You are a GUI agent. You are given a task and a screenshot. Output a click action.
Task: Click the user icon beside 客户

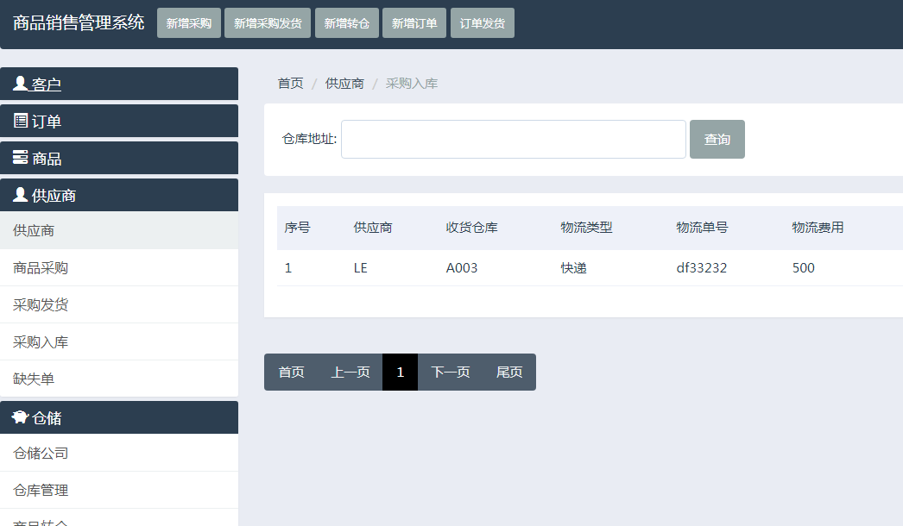(x=21, y=84)
